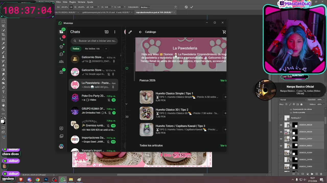Open the Opacidad percentage dropdown
This screenshot has height=183, width=327.
[x=324, y=100]
